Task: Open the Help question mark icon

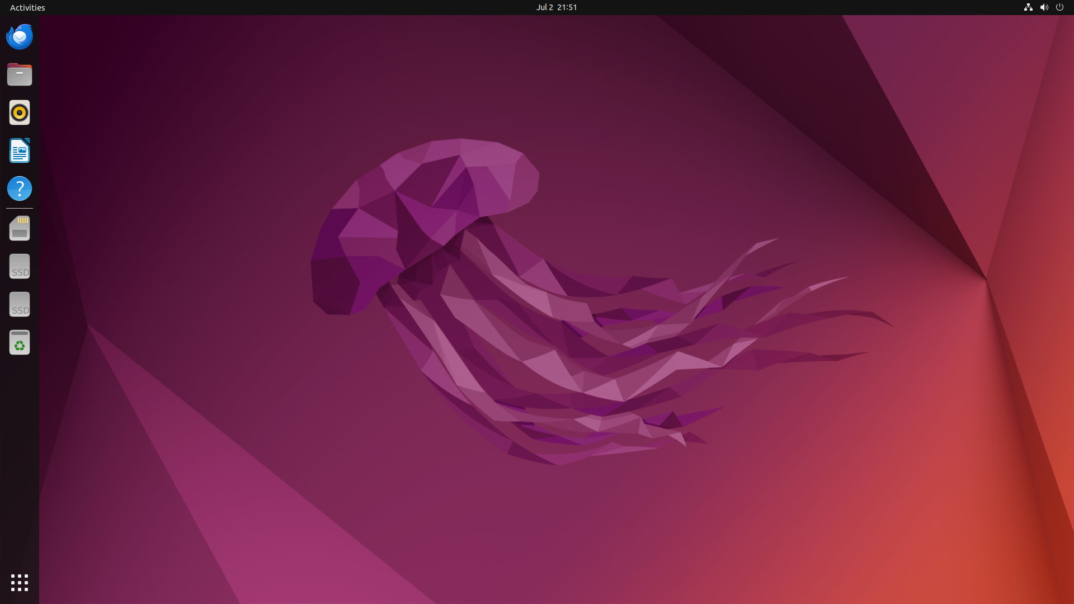Action: pyautogui.click(x=20, y=188)
